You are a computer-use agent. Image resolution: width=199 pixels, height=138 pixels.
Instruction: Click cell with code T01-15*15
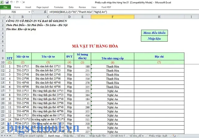(23, 66)
